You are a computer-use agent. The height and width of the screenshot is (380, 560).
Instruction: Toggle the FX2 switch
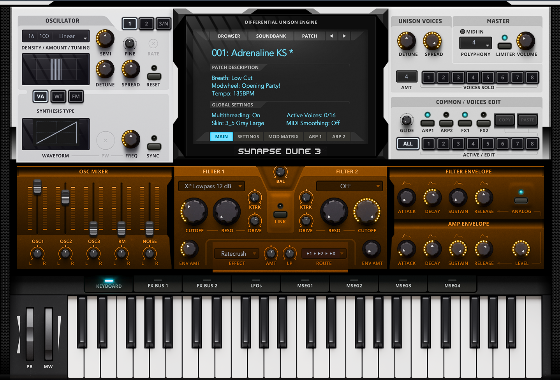(x=484, y=123)
